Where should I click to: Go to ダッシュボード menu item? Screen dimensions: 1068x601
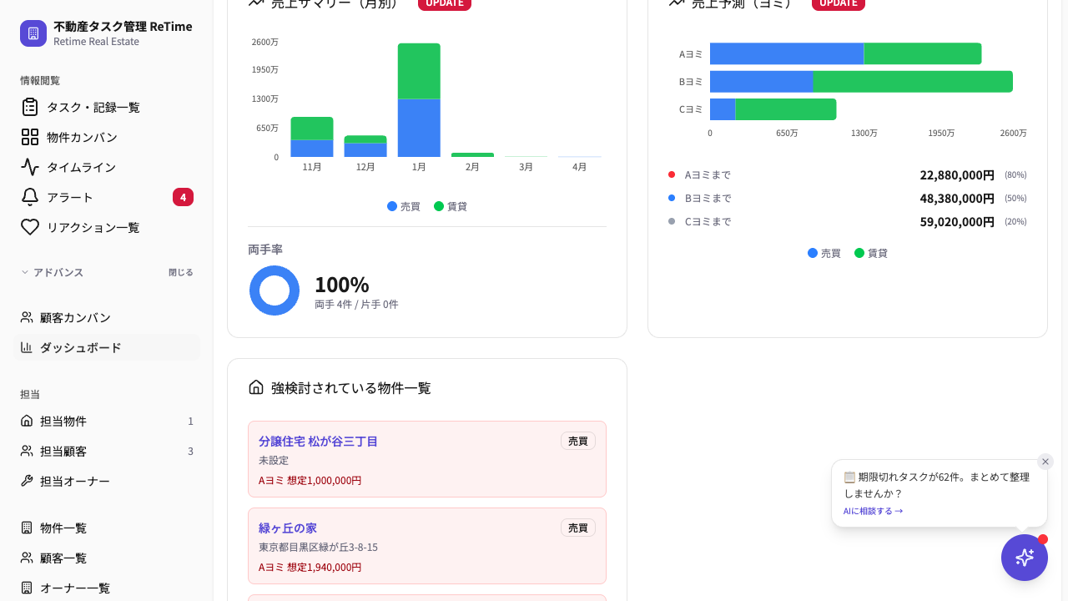[x=107, y=347]
